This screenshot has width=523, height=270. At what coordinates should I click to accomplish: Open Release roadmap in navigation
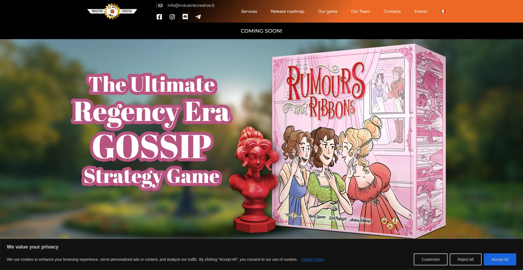click(287, 11)
